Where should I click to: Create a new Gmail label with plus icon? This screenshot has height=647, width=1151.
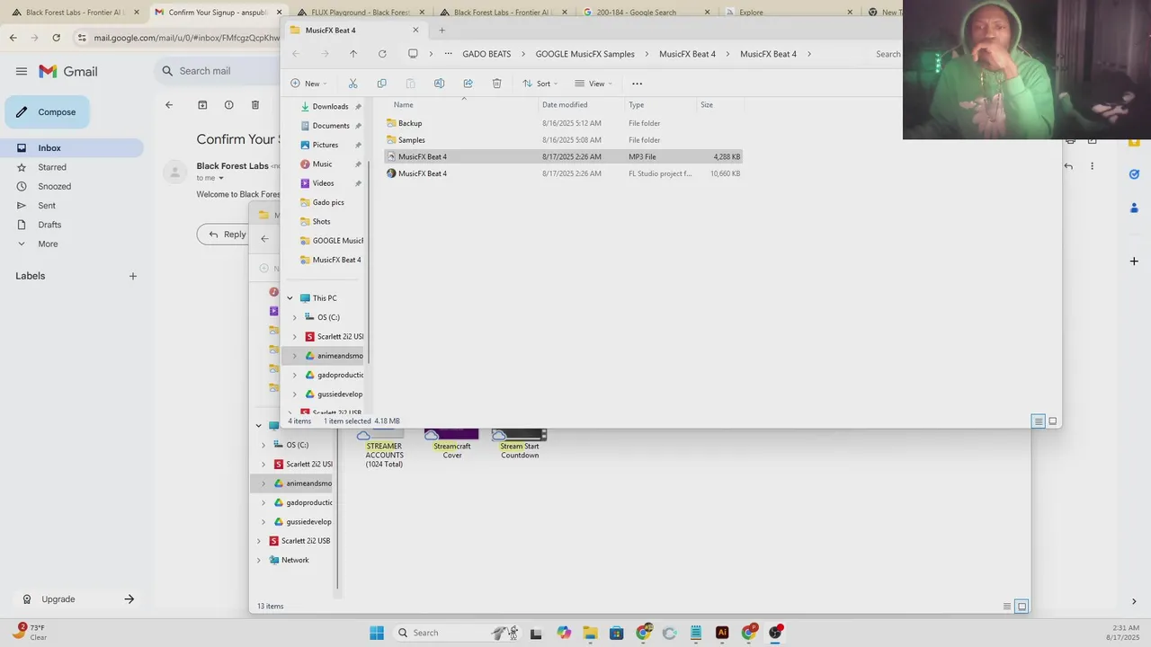[x=132, y=276]
